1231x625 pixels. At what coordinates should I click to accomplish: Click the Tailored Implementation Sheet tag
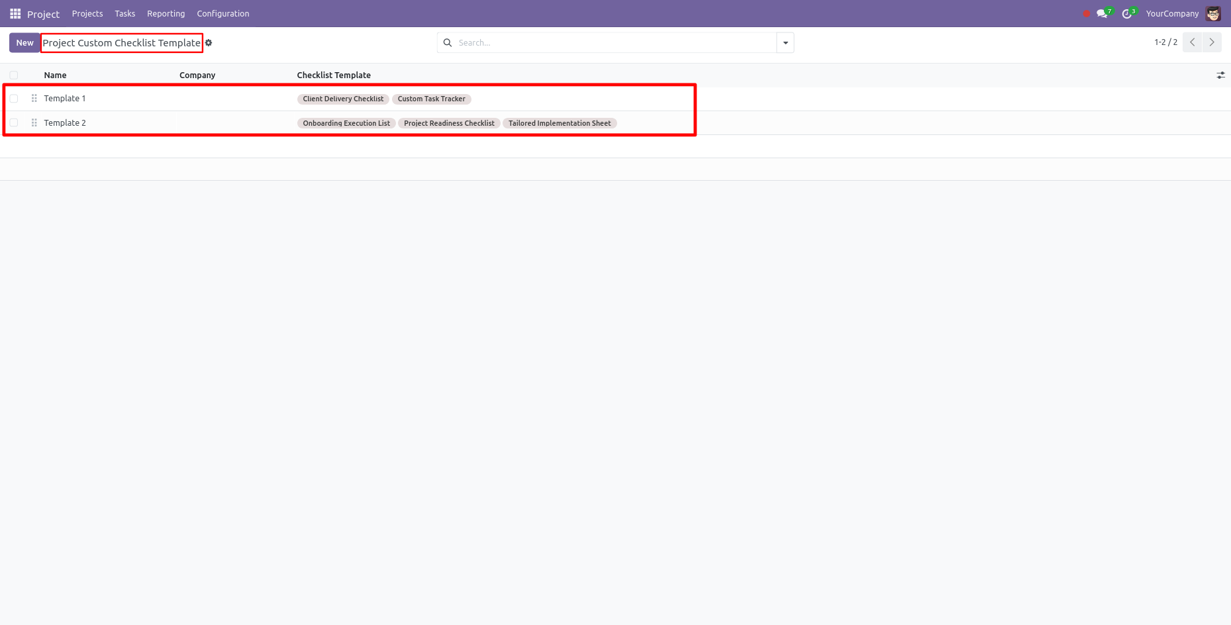click(x=560, y=124)
